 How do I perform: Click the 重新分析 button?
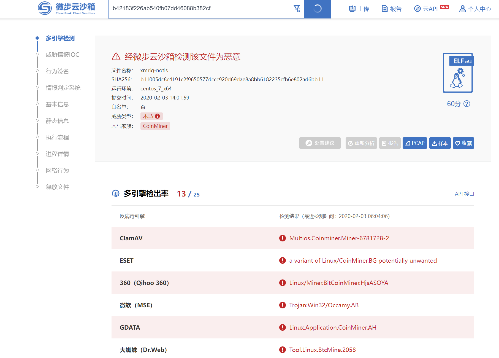coord(361,143)
